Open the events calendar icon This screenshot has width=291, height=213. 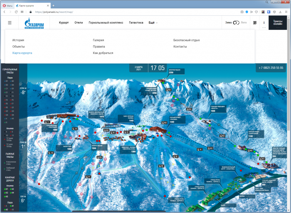click(x=255, y=22)
